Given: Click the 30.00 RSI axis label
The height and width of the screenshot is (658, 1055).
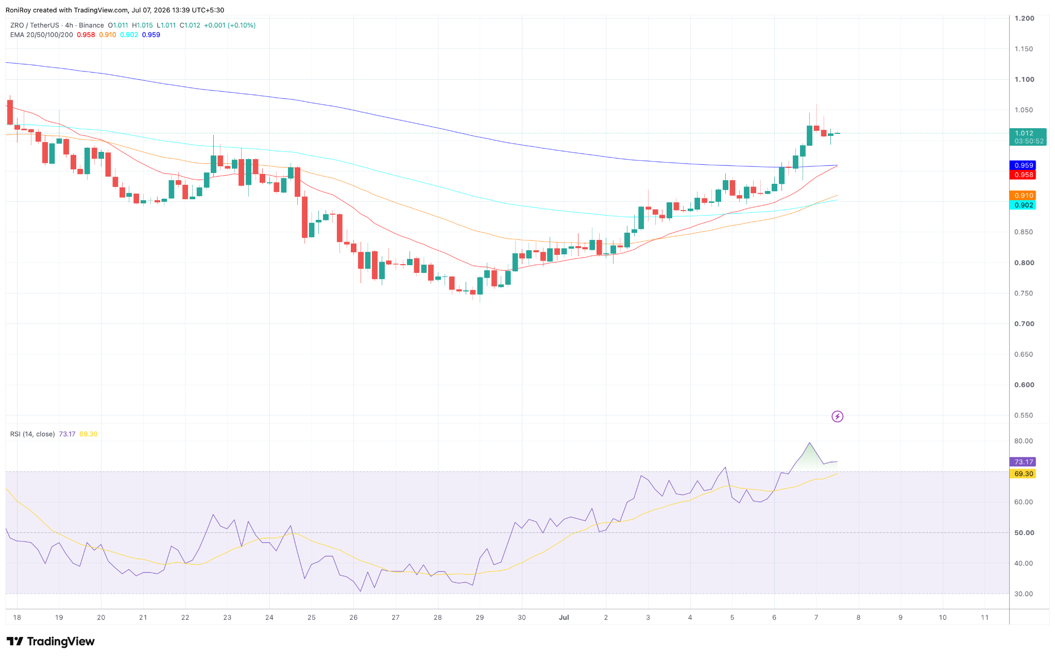Looking at the screenshot, I should pos(1024,594).
